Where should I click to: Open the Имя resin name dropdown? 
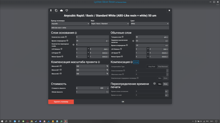[110, 24]
